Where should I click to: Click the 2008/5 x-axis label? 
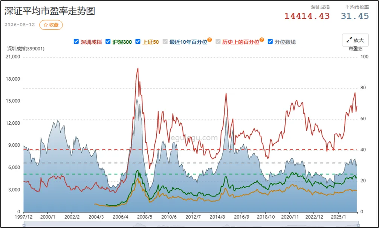click(144, 217)
